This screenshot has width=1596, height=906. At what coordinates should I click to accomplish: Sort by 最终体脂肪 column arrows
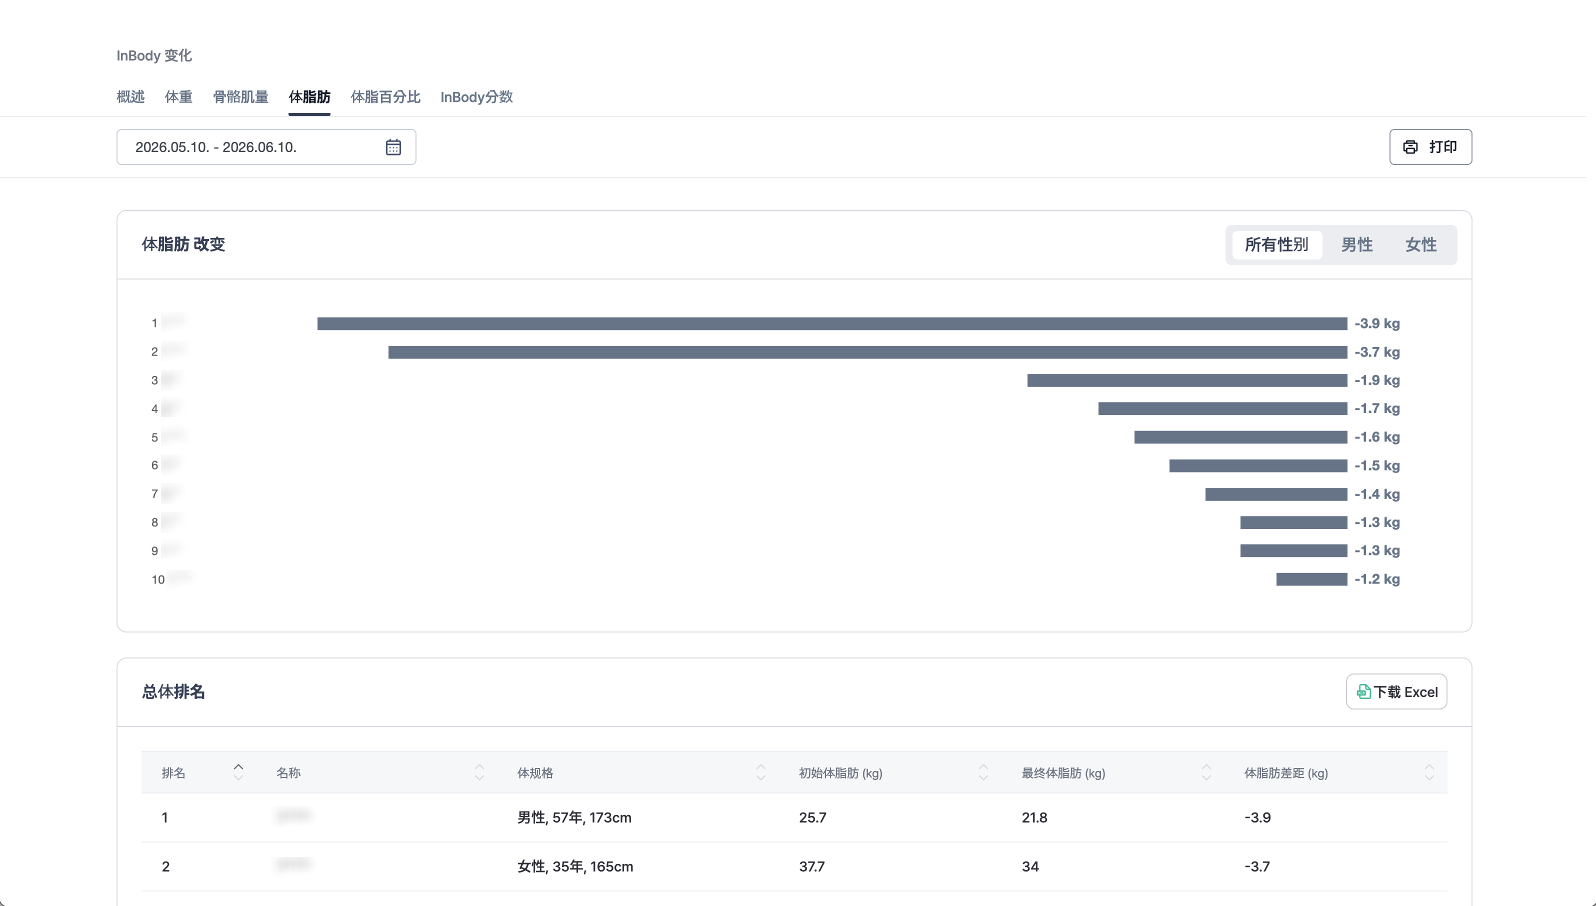pos(1206,772)
